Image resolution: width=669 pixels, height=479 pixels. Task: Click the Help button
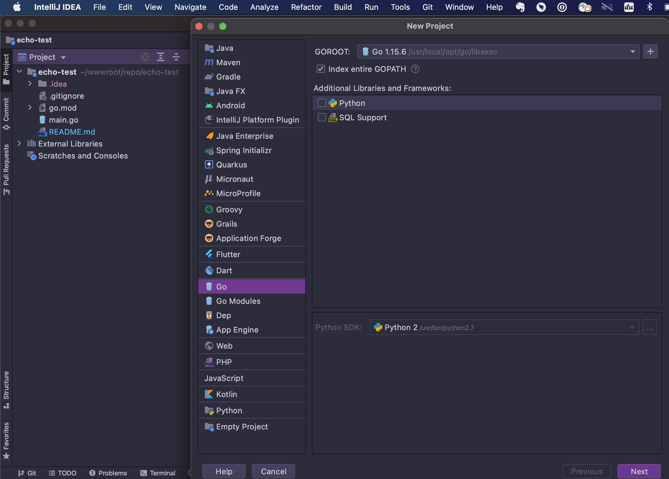pyautogui.click(x=224, y=471)
